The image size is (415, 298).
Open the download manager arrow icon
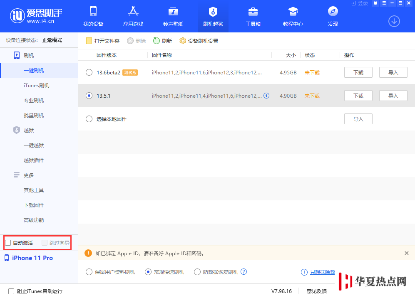tap(394, 21)
